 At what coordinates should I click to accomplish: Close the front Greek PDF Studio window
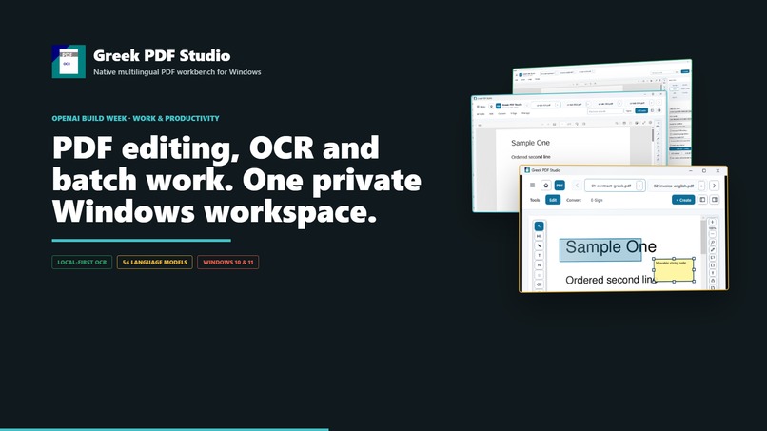(x=718, y=170)
